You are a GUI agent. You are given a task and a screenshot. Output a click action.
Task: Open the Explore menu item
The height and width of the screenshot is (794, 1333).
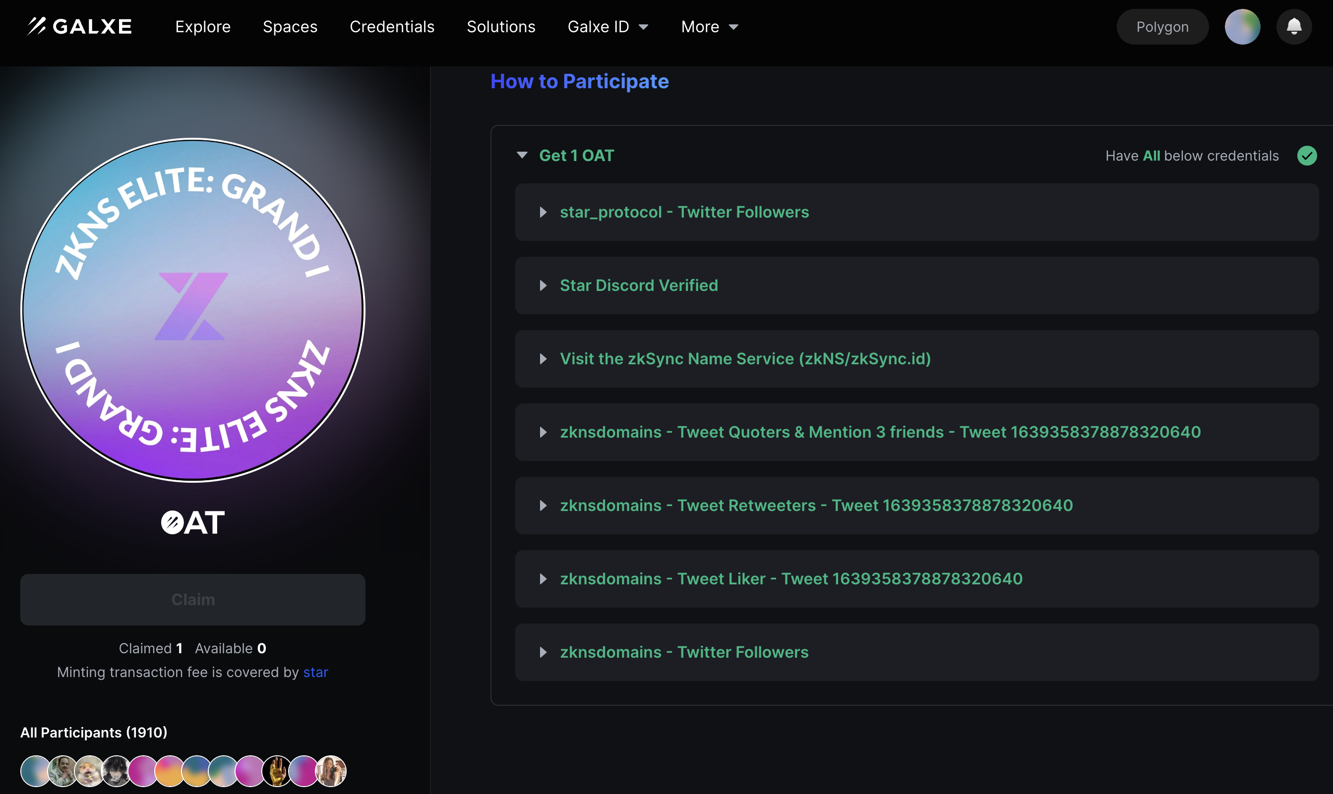tap(203, 26)
